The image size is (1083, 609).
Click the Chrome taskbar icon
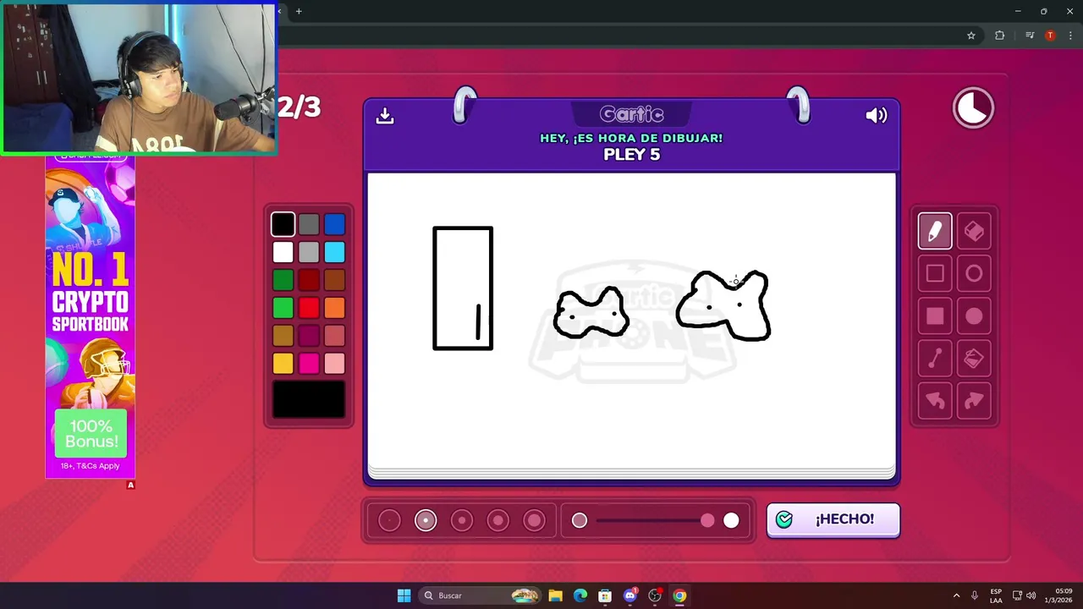[x=679, y=595]
